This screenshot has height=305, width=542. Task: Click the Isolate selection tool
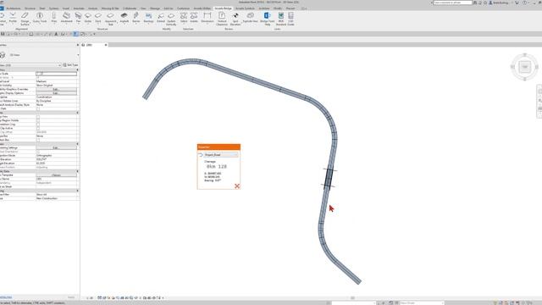tap(194, 18)
